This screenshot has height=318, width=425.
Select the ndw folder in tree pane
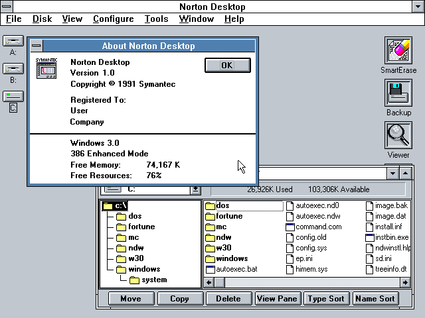click(130, 248)
